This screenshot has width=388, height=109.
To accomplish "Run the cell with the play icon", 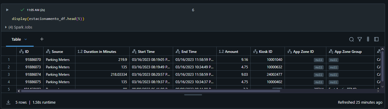I will pos(7,10).
